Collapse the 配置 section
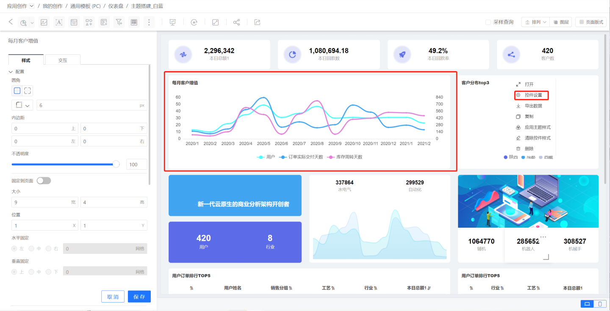Viewport: 610px width, 311px height. pos(11,72)
